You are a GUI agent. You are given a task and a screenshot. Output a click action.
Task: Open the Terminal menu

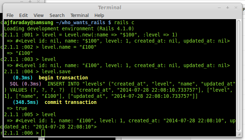pyautogui.click(x=80, y=16)
